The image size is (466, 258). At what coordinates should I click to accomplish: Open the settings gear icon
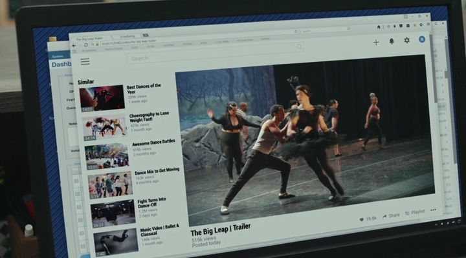406,40
